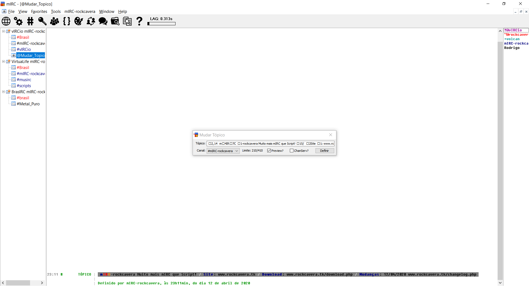Open the channels list hash icon
The image size is (529, 286).
[30, 21]
